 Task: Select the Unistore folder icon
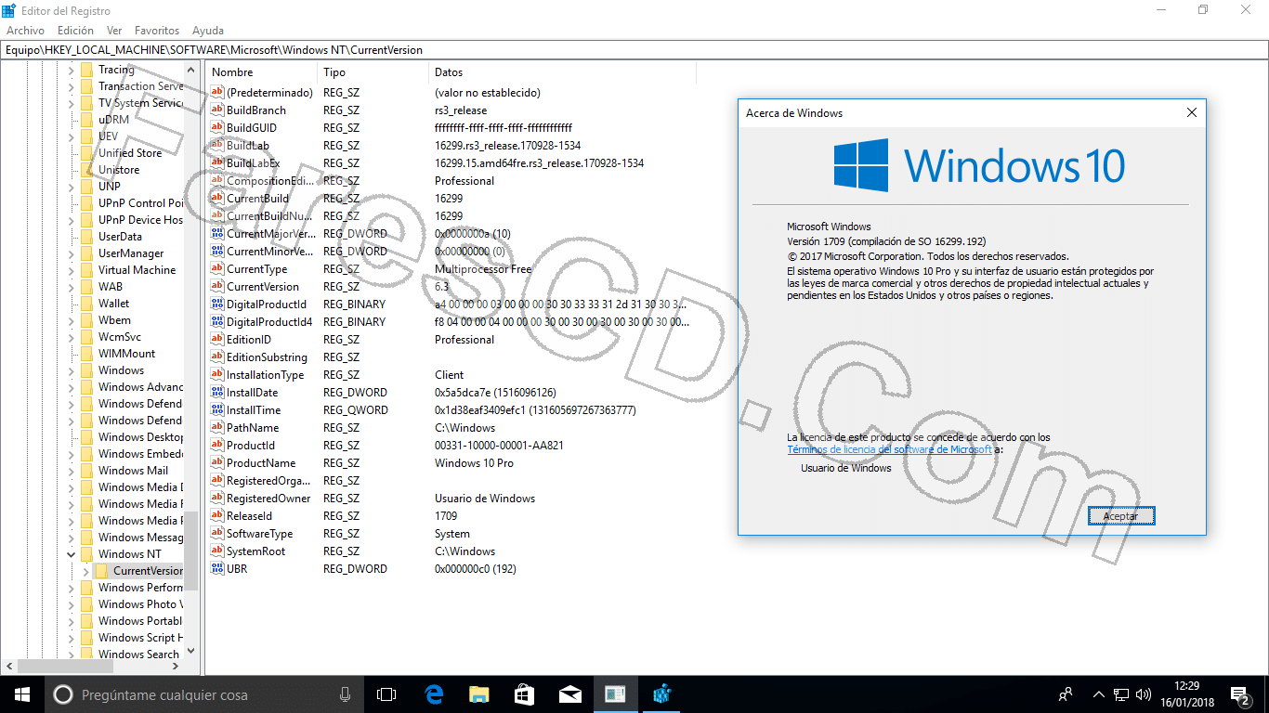click(x=87, y=170)
